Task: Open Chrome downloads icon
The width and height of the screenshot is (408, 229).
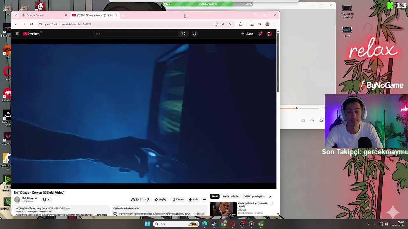Action: point(252,24)
